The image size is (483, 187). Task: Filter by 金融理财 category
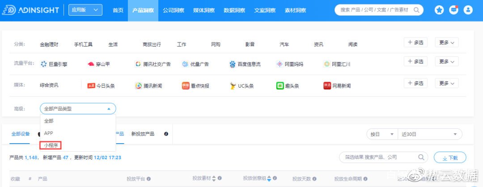coord(49,44)
